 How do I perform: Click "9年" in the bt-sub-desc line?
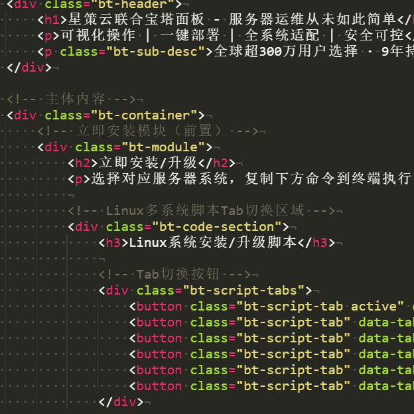click(392, 51)
